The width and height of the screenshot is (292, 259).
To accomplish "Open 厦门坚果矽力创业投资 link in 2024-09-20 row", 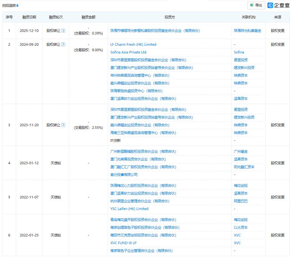I will click(x=143, y=99).
